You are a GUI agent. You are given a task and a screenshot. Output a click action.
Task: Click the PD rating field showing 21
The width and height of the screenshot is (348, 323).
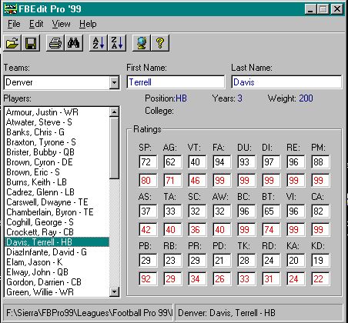coord(222,260)
